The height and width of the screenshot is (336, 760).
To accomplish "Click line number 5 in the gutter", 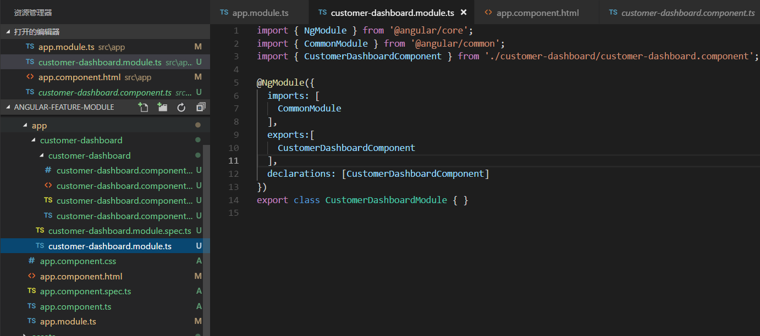I will coord(236,82).
